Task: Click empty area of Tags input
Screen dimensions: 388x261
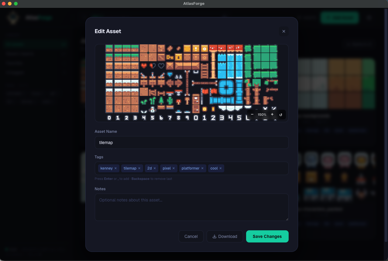Action: [x=256, y=168]
